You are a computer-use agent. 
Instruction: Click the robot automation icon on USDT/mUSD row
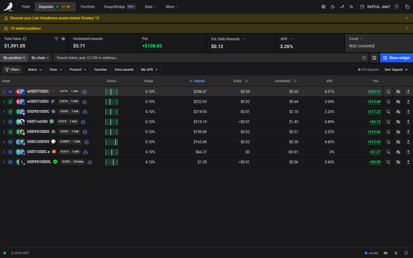click(83, 122)
